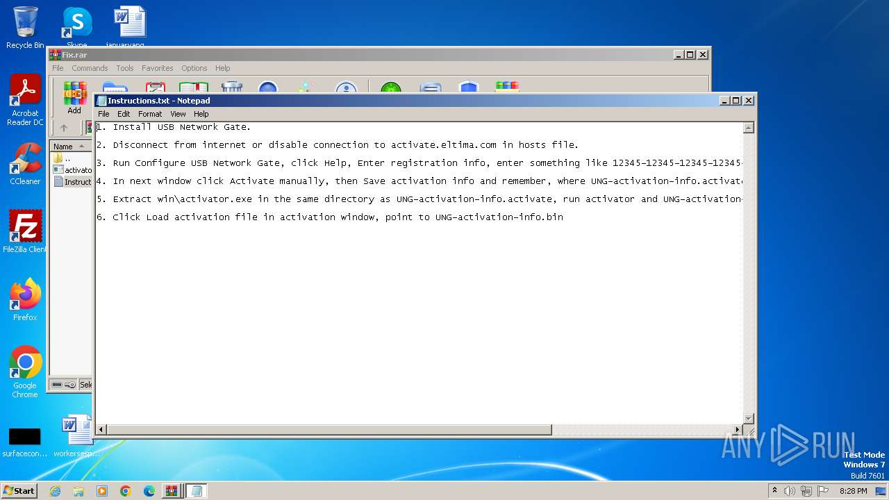Open Chrome from the taskbar
889x500 pixels.
(x=126, y=491)
